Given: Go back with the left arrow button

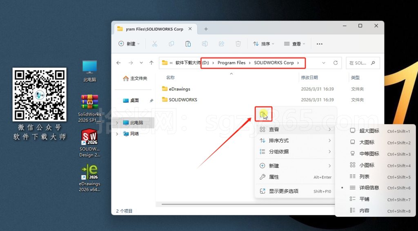Looking at the screenshot, I should [119, 63].
